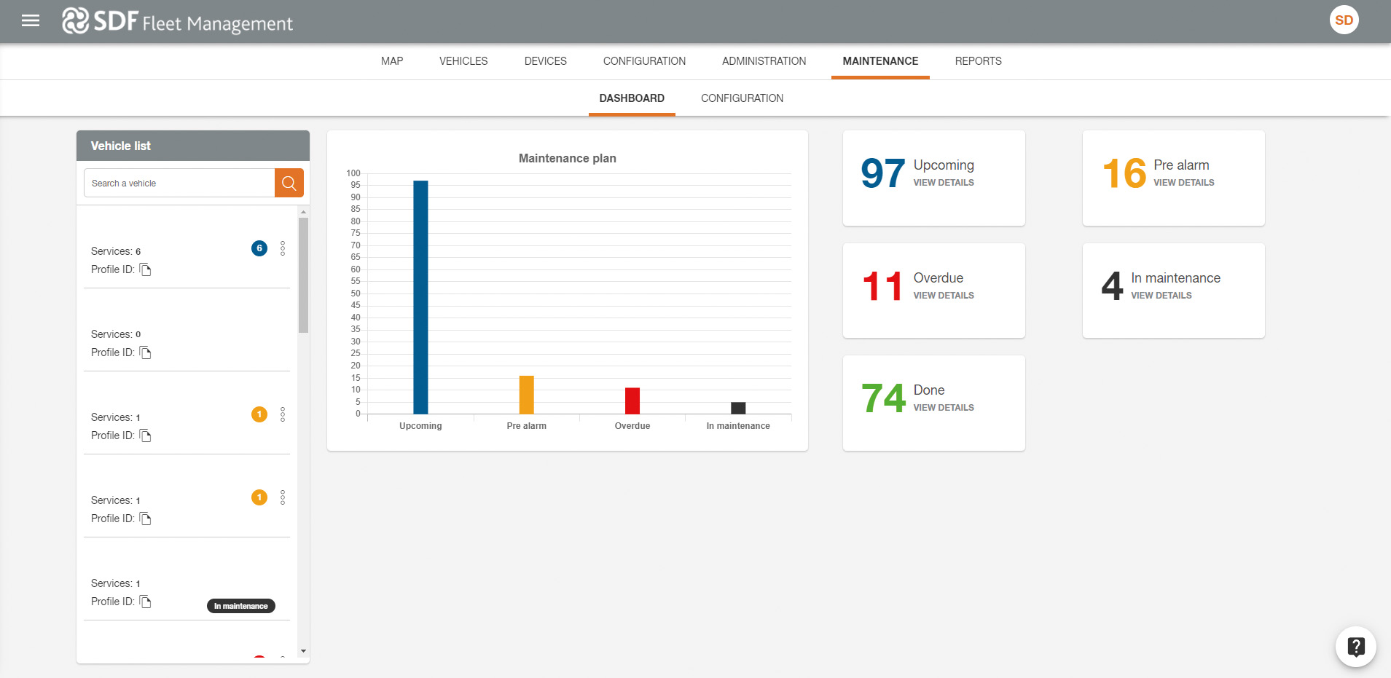Click the SDF Fleet Management logo

(177, 22)
